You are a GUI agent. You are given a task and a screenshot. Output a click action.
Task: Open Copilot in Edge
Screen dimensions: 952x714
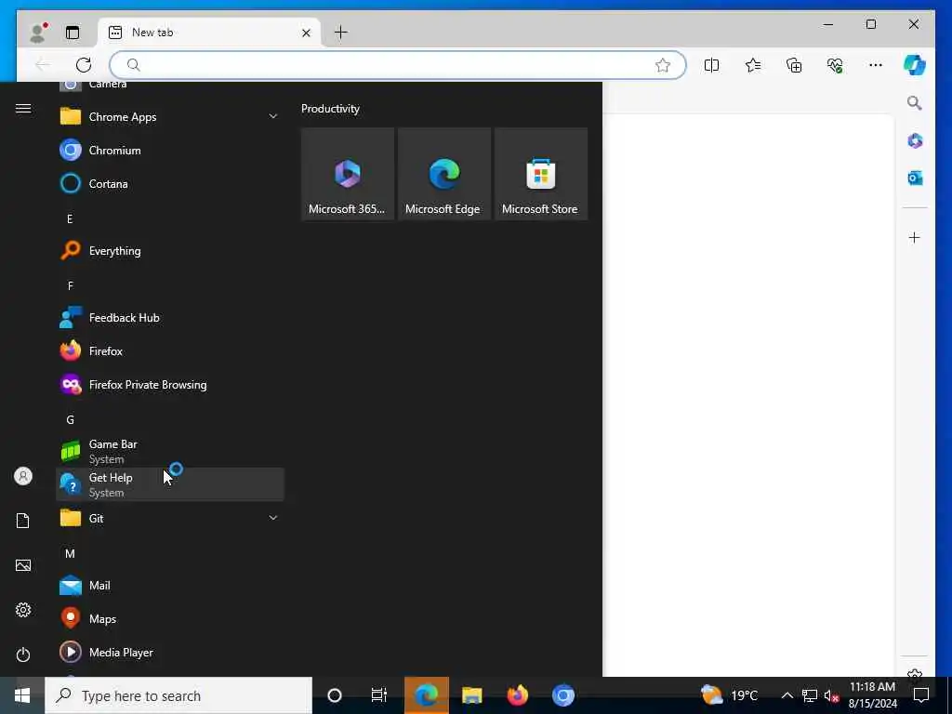[x=915, y=65]
